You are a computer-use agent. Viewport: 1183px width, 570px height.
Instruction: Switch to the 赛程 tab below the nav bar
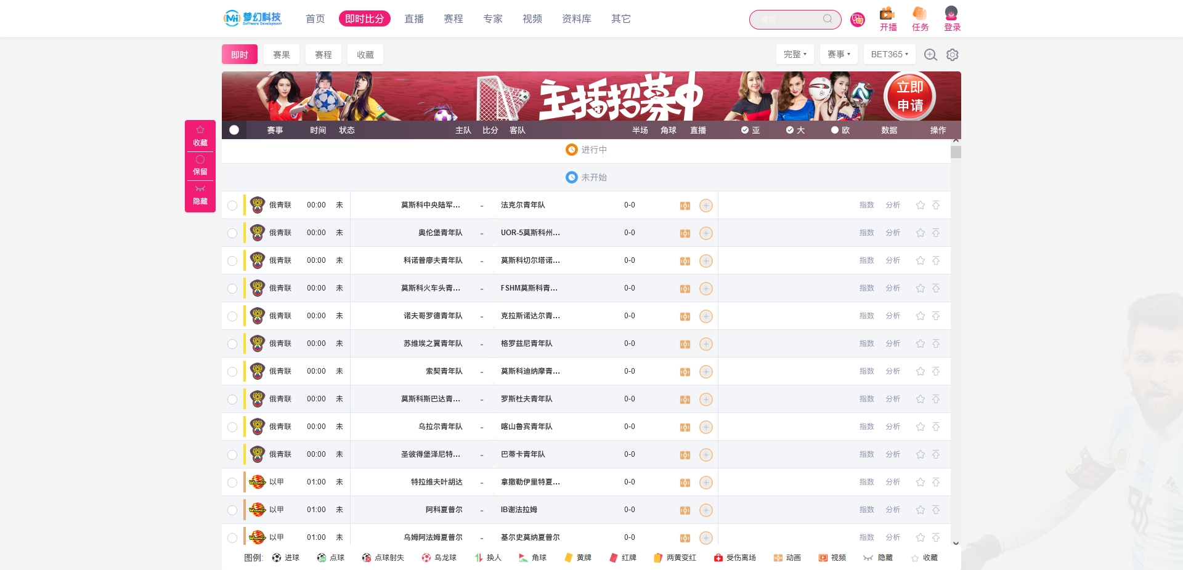[x=323, y=55]
